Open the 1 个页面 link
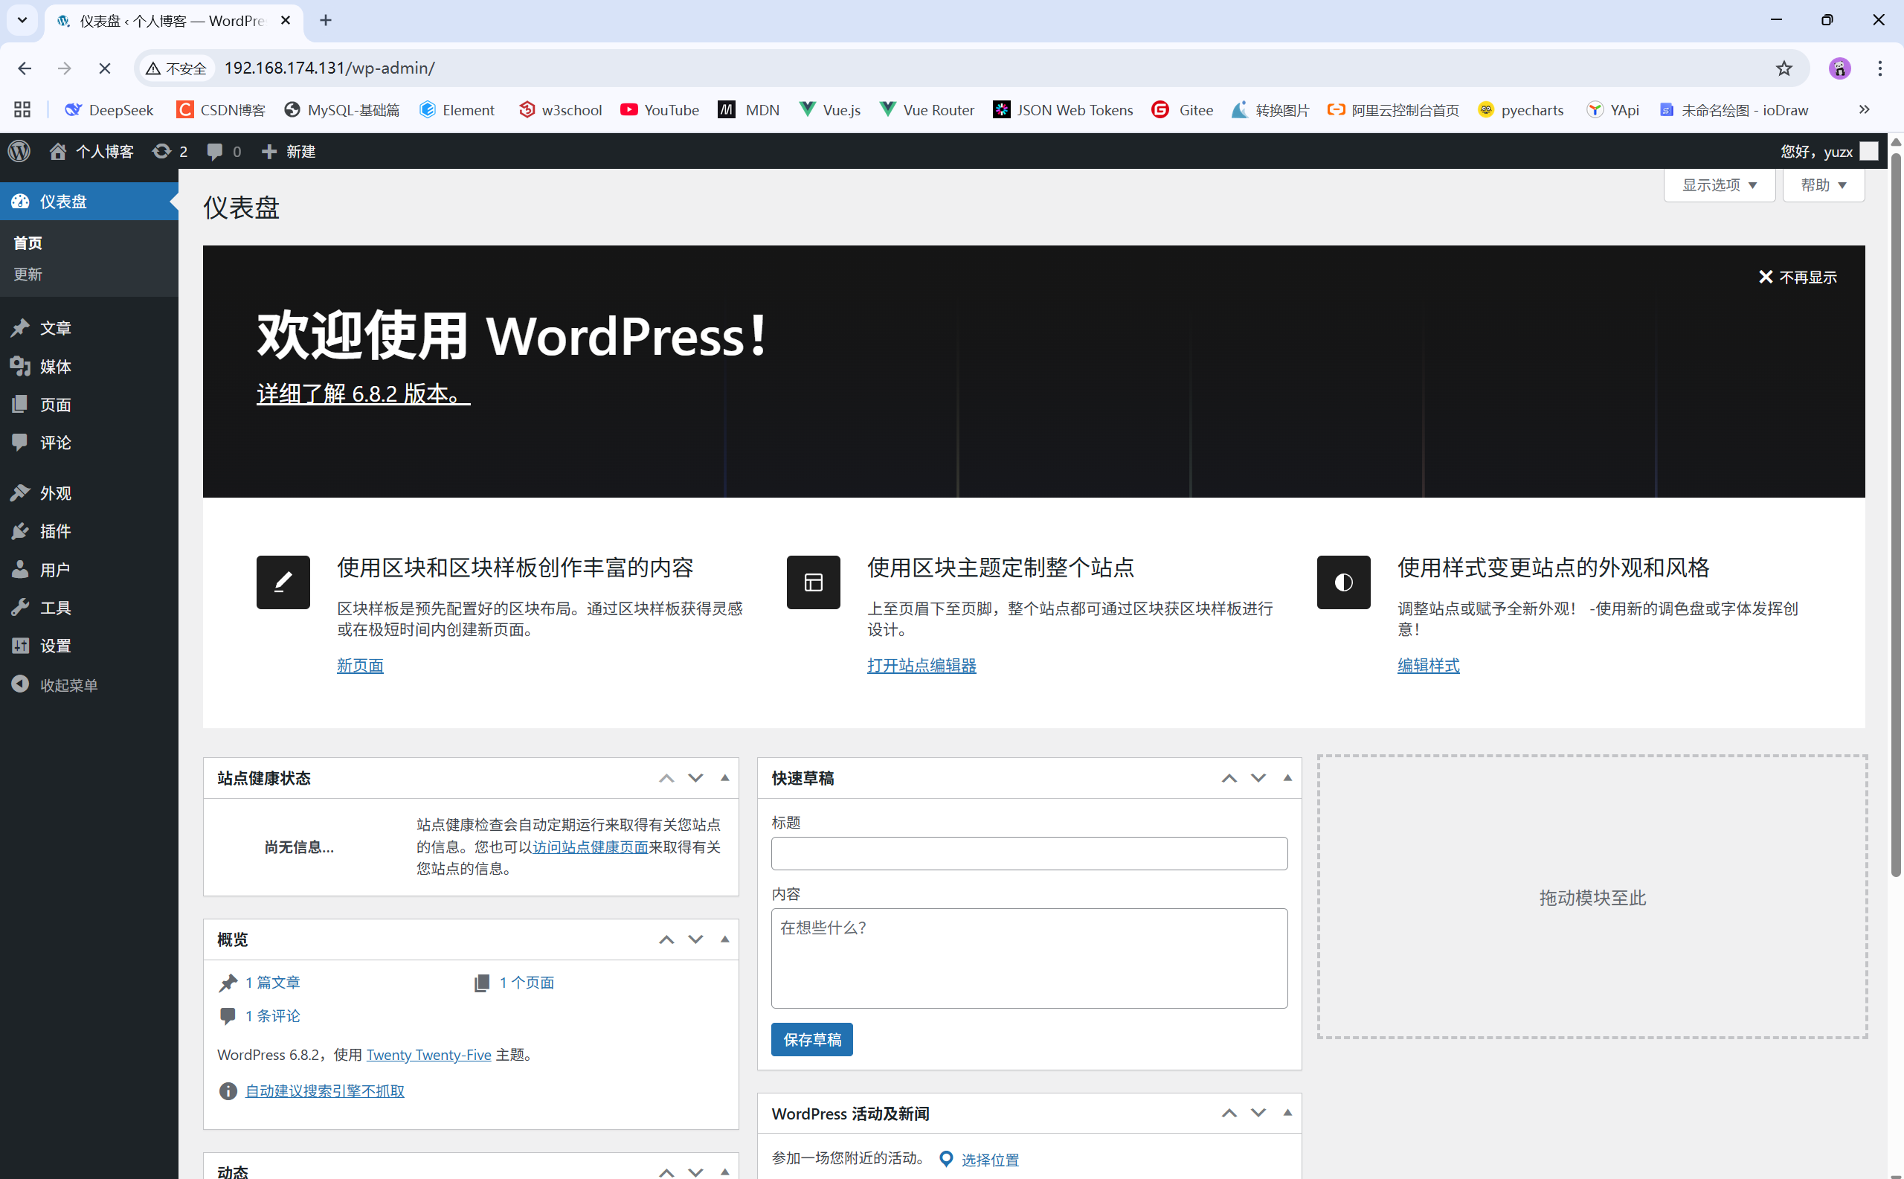Viewport: 1904px width, 1179px height. [527, 983]
